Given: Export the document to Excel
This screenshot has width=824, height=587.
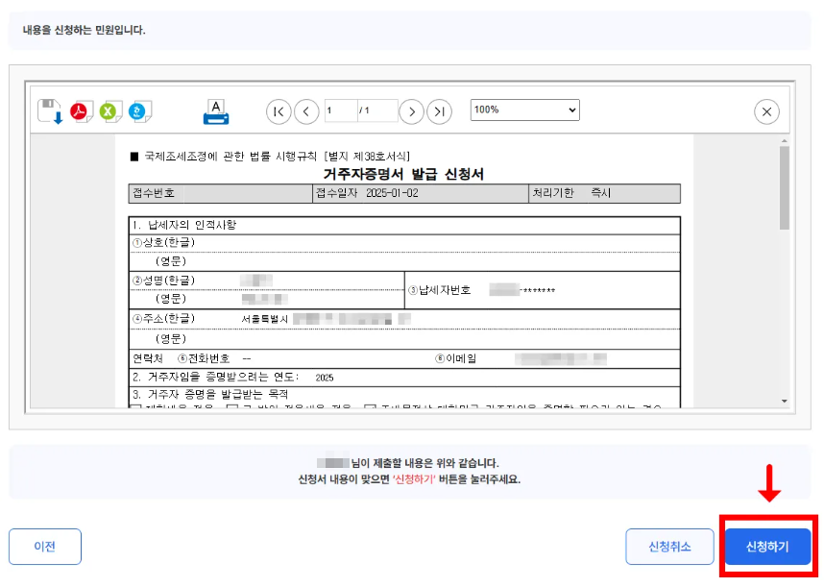Looking at the screenshot, I should point(110,111).
